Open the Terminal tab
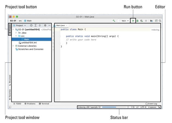Screen dimensions: 172x123 [44, 104]
